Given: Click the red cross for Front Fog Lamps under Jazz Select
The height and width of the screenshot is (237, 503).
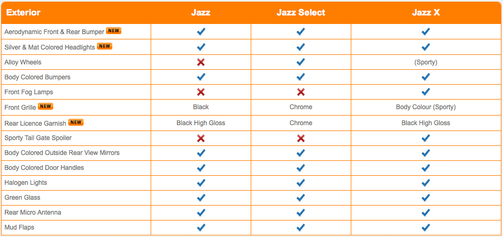Looking at the screenshot, I should (x=301, y=92).
